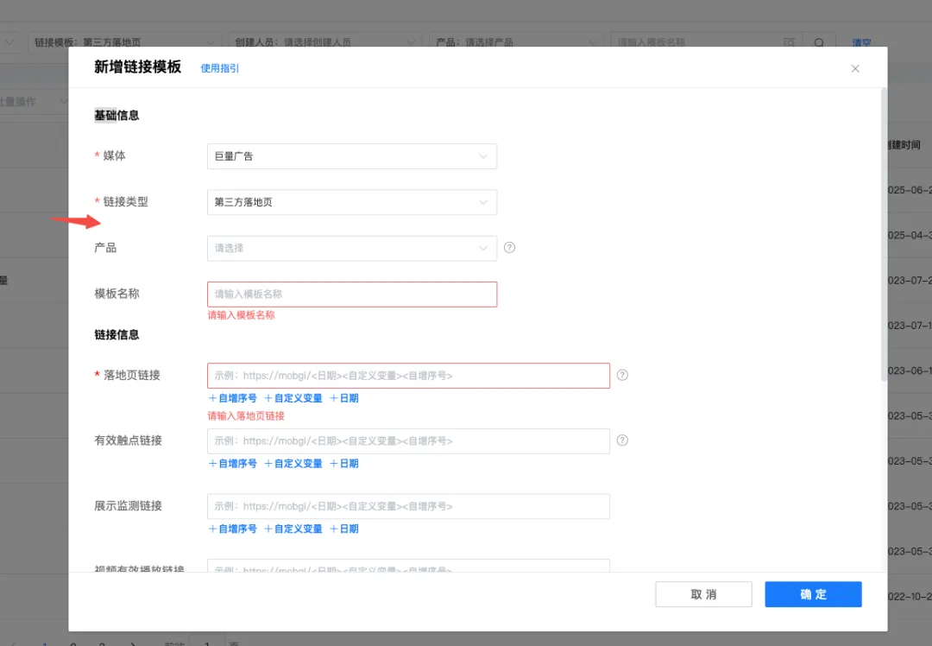Insert 自增序号 under 展示监测链接
The width and height of the screenshot is (932, 646).
(232, 529)
